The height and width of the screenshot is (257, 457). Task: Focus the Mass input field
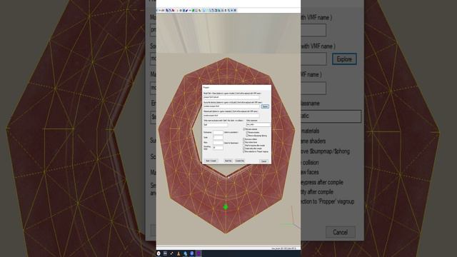pyautogui.click(x=219, y=143)
